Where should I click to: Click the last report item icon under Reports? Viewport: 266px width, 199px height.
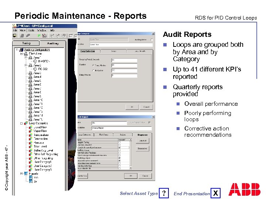coord(31,181)
